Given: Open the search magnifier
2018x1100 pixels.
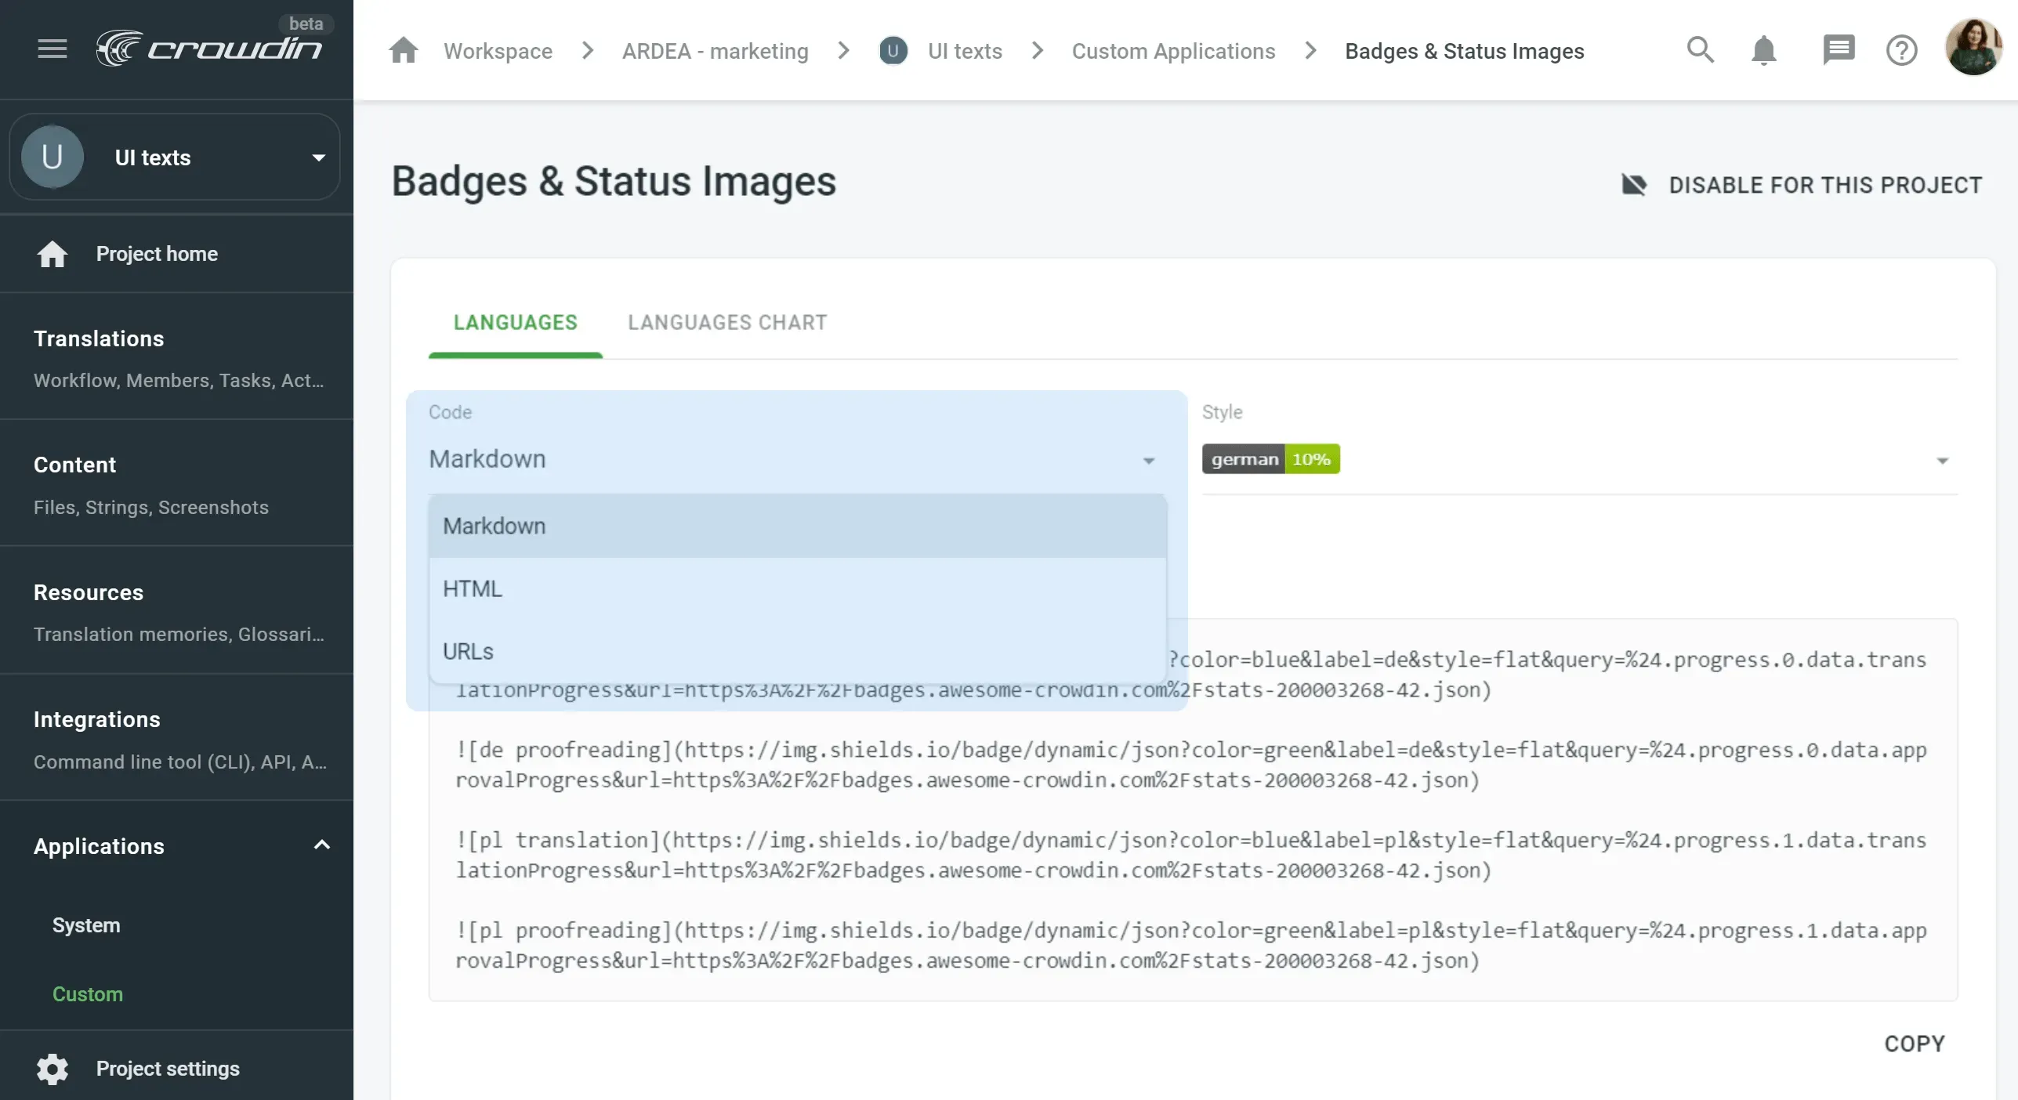Looking at the screenshot, I should [1700, 50].
